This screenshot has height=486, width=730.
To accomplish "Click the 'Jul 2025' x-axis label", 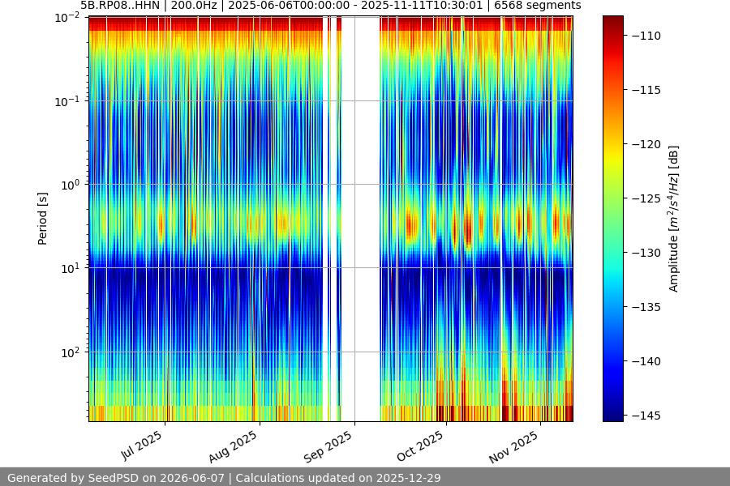I will 141,445.
